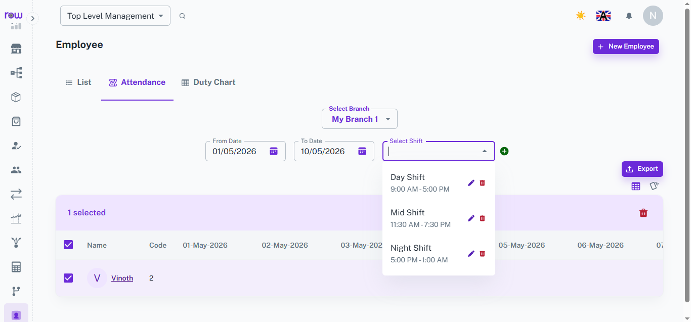Click the New Employee button
This screenshot has width=691, height=322.
626,47
